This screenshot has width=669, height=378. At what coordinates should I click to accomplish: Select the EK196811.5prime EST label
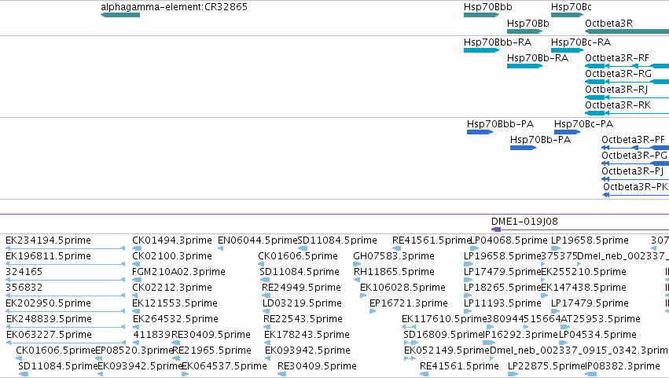(48, 256)
